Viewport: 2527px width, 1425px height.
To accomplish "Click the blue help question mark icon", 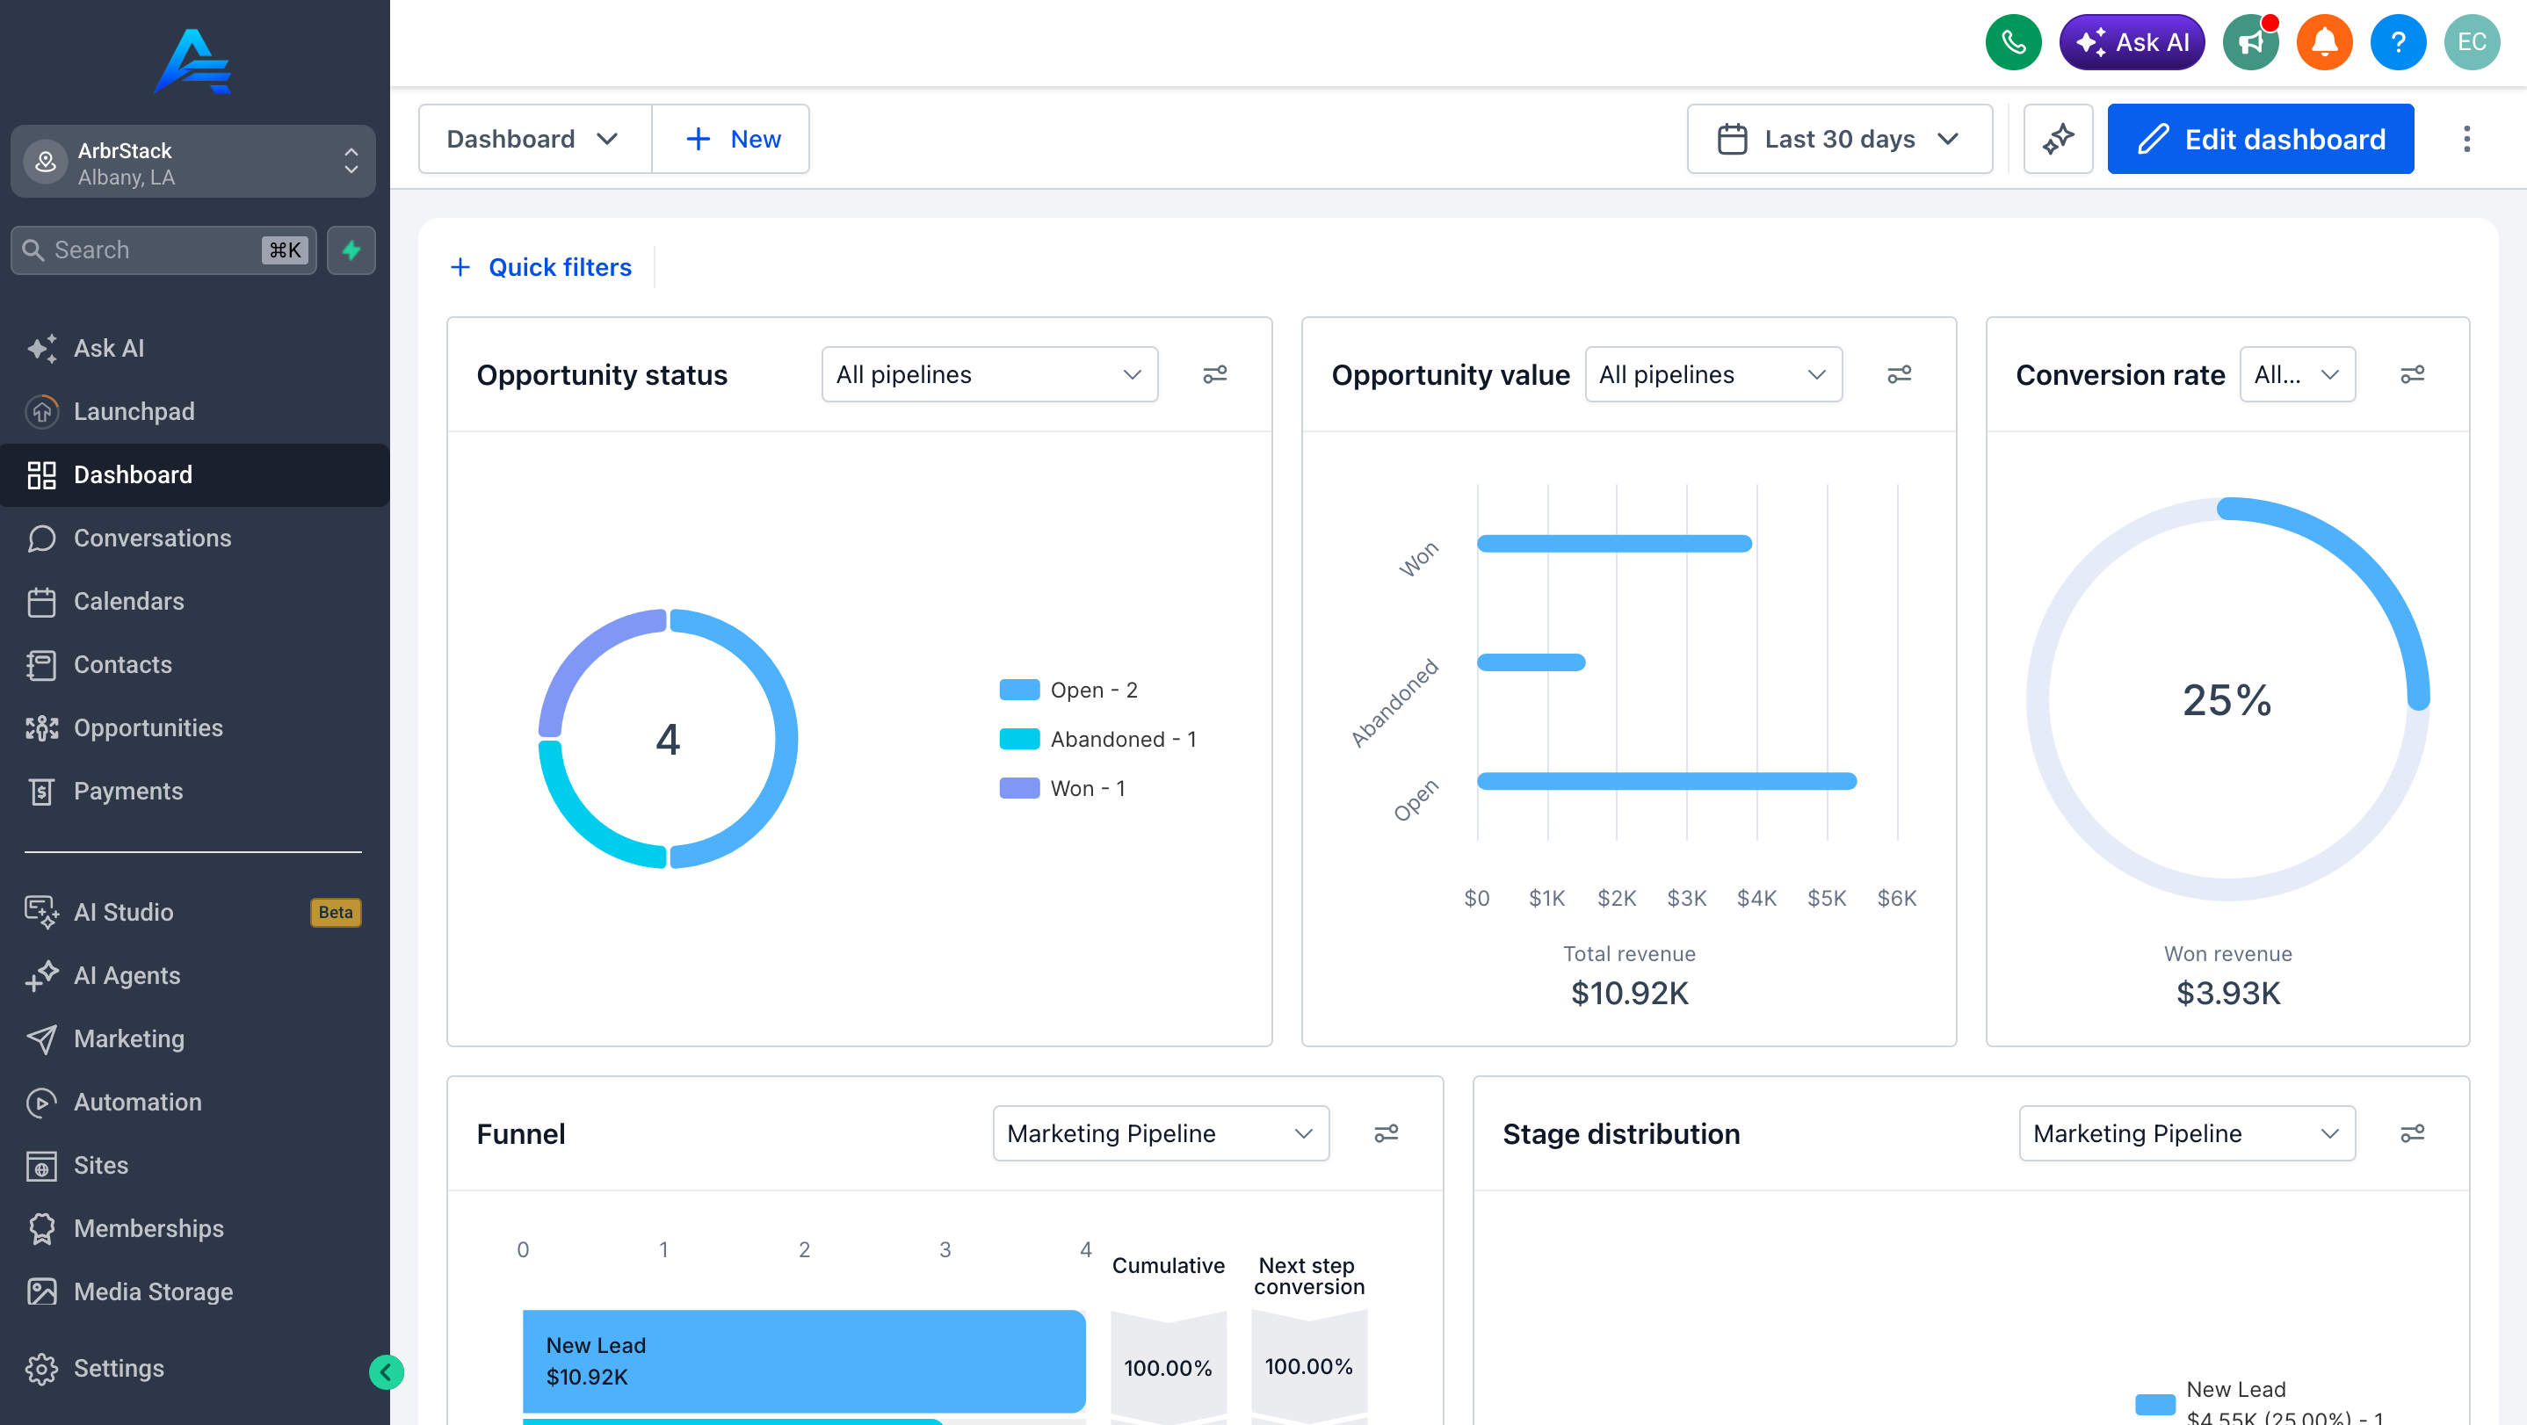I will pyautogui.click(x=2398, y=42).
